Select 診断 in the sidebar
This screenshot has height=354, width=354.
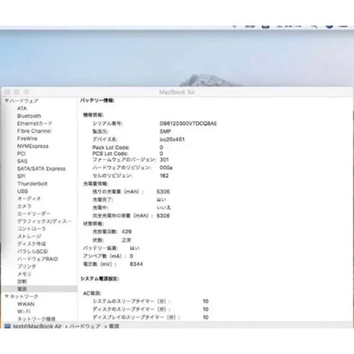22,282
